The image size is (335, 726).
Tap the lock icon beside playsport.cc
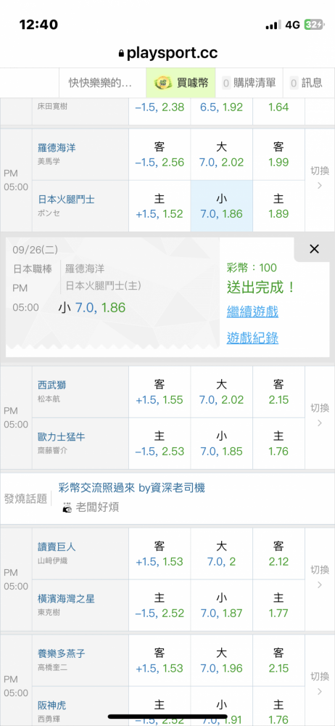click(x=122, y=54)
